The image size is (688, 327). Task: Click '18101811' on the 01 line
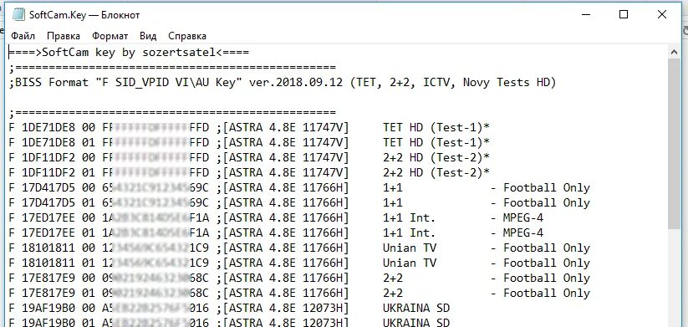(x=48, y=263)
